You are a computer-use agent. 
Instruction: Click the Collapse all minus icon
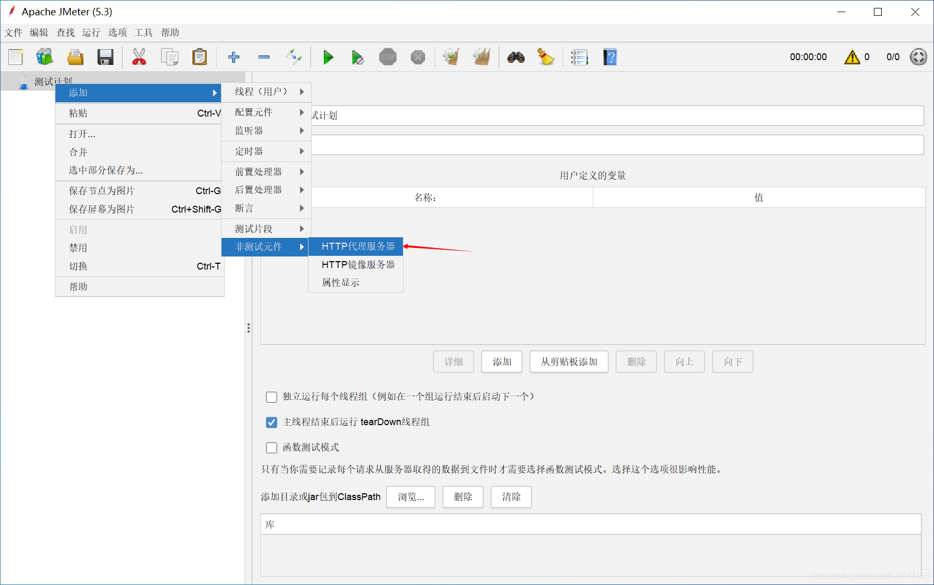(x=264, y=57)
